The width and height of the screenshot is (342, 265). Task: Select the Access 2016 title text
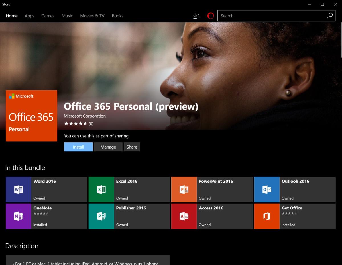(211, 208)
